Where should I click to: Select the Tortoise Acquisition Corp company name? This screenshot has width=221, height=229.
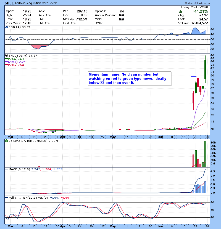31,3
